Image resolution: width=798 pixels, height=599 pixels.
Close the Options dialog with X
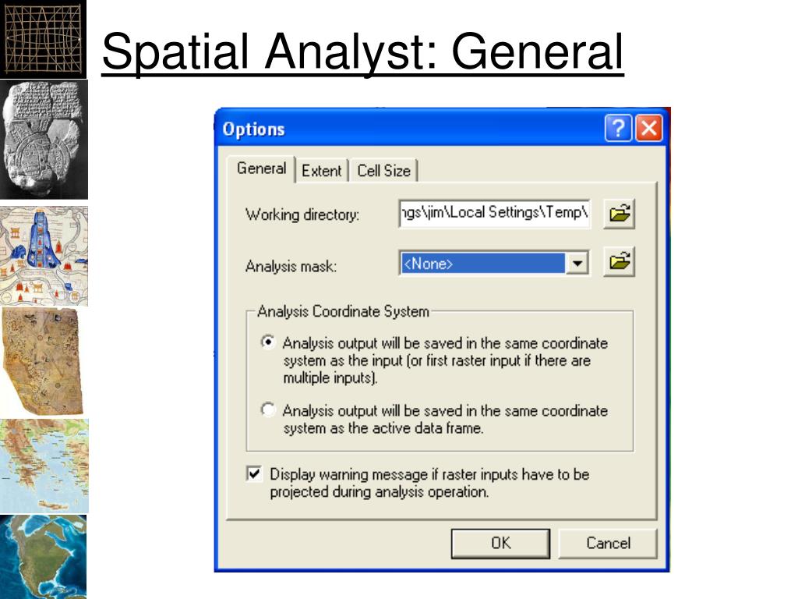click(x=649, y=128)
